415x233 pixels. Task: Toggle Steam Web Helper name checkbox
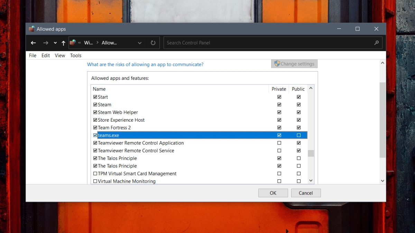click(95, 112)
